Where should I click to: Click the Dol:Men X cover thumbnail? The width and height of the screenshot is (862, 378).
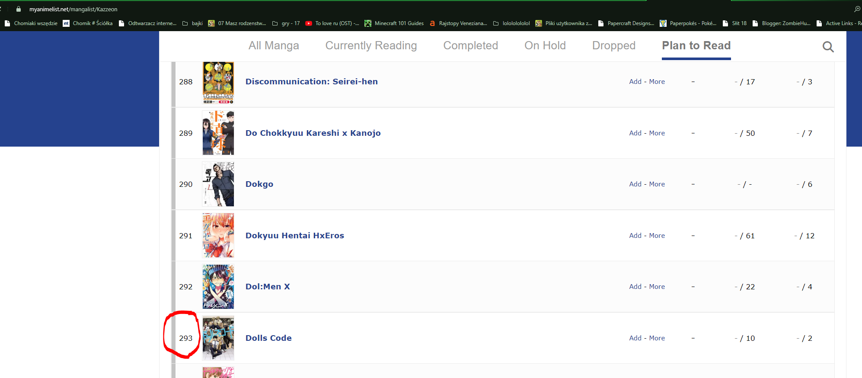click(218, 287)
